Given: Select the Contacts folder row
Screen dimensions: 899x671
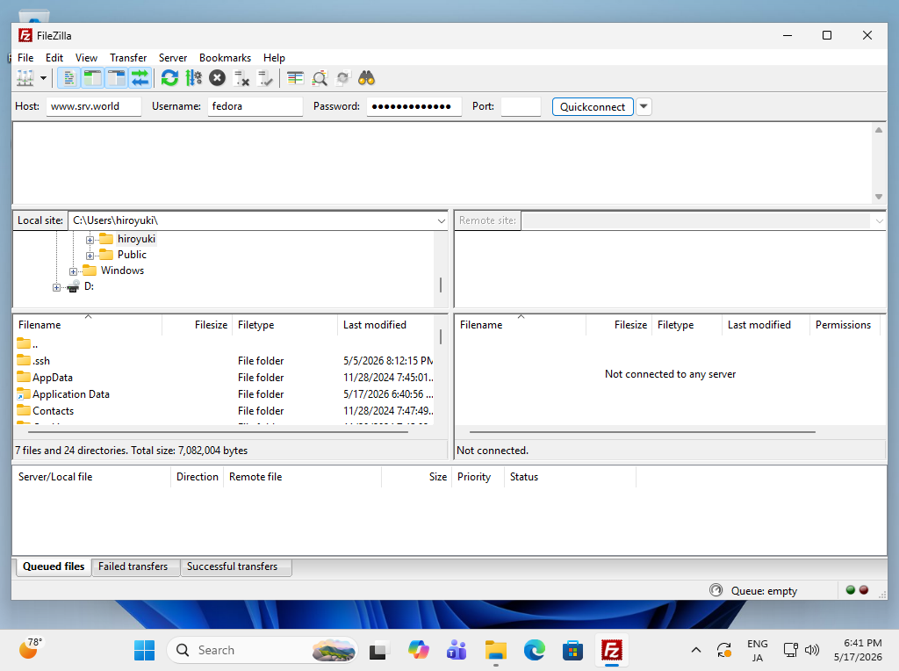Looking at the screenshot, I should point(224,411).
